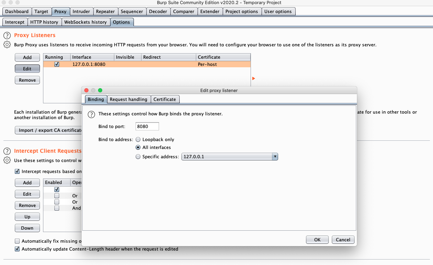Click Remove under Proxy Listeners
433x265 pixels.
pos(27,80)
